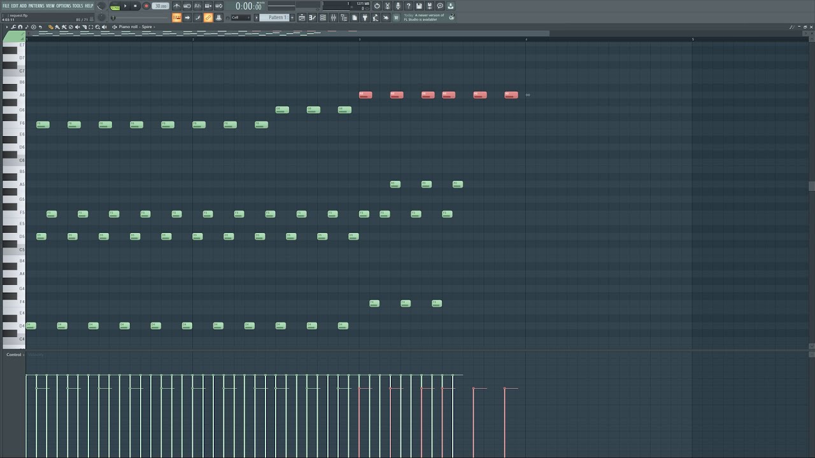Open the TOOLS menu
The image size is (815, 458).
click(78, 6)
